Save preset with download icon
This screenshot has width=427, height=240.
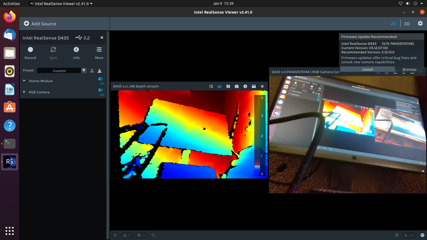tap(100, 71)
